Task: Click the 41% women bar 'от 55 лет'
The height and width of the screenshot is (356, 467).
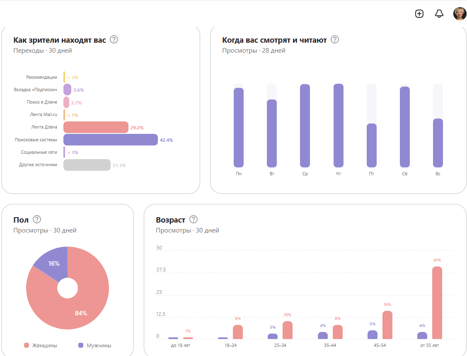Action: point(437,303)
